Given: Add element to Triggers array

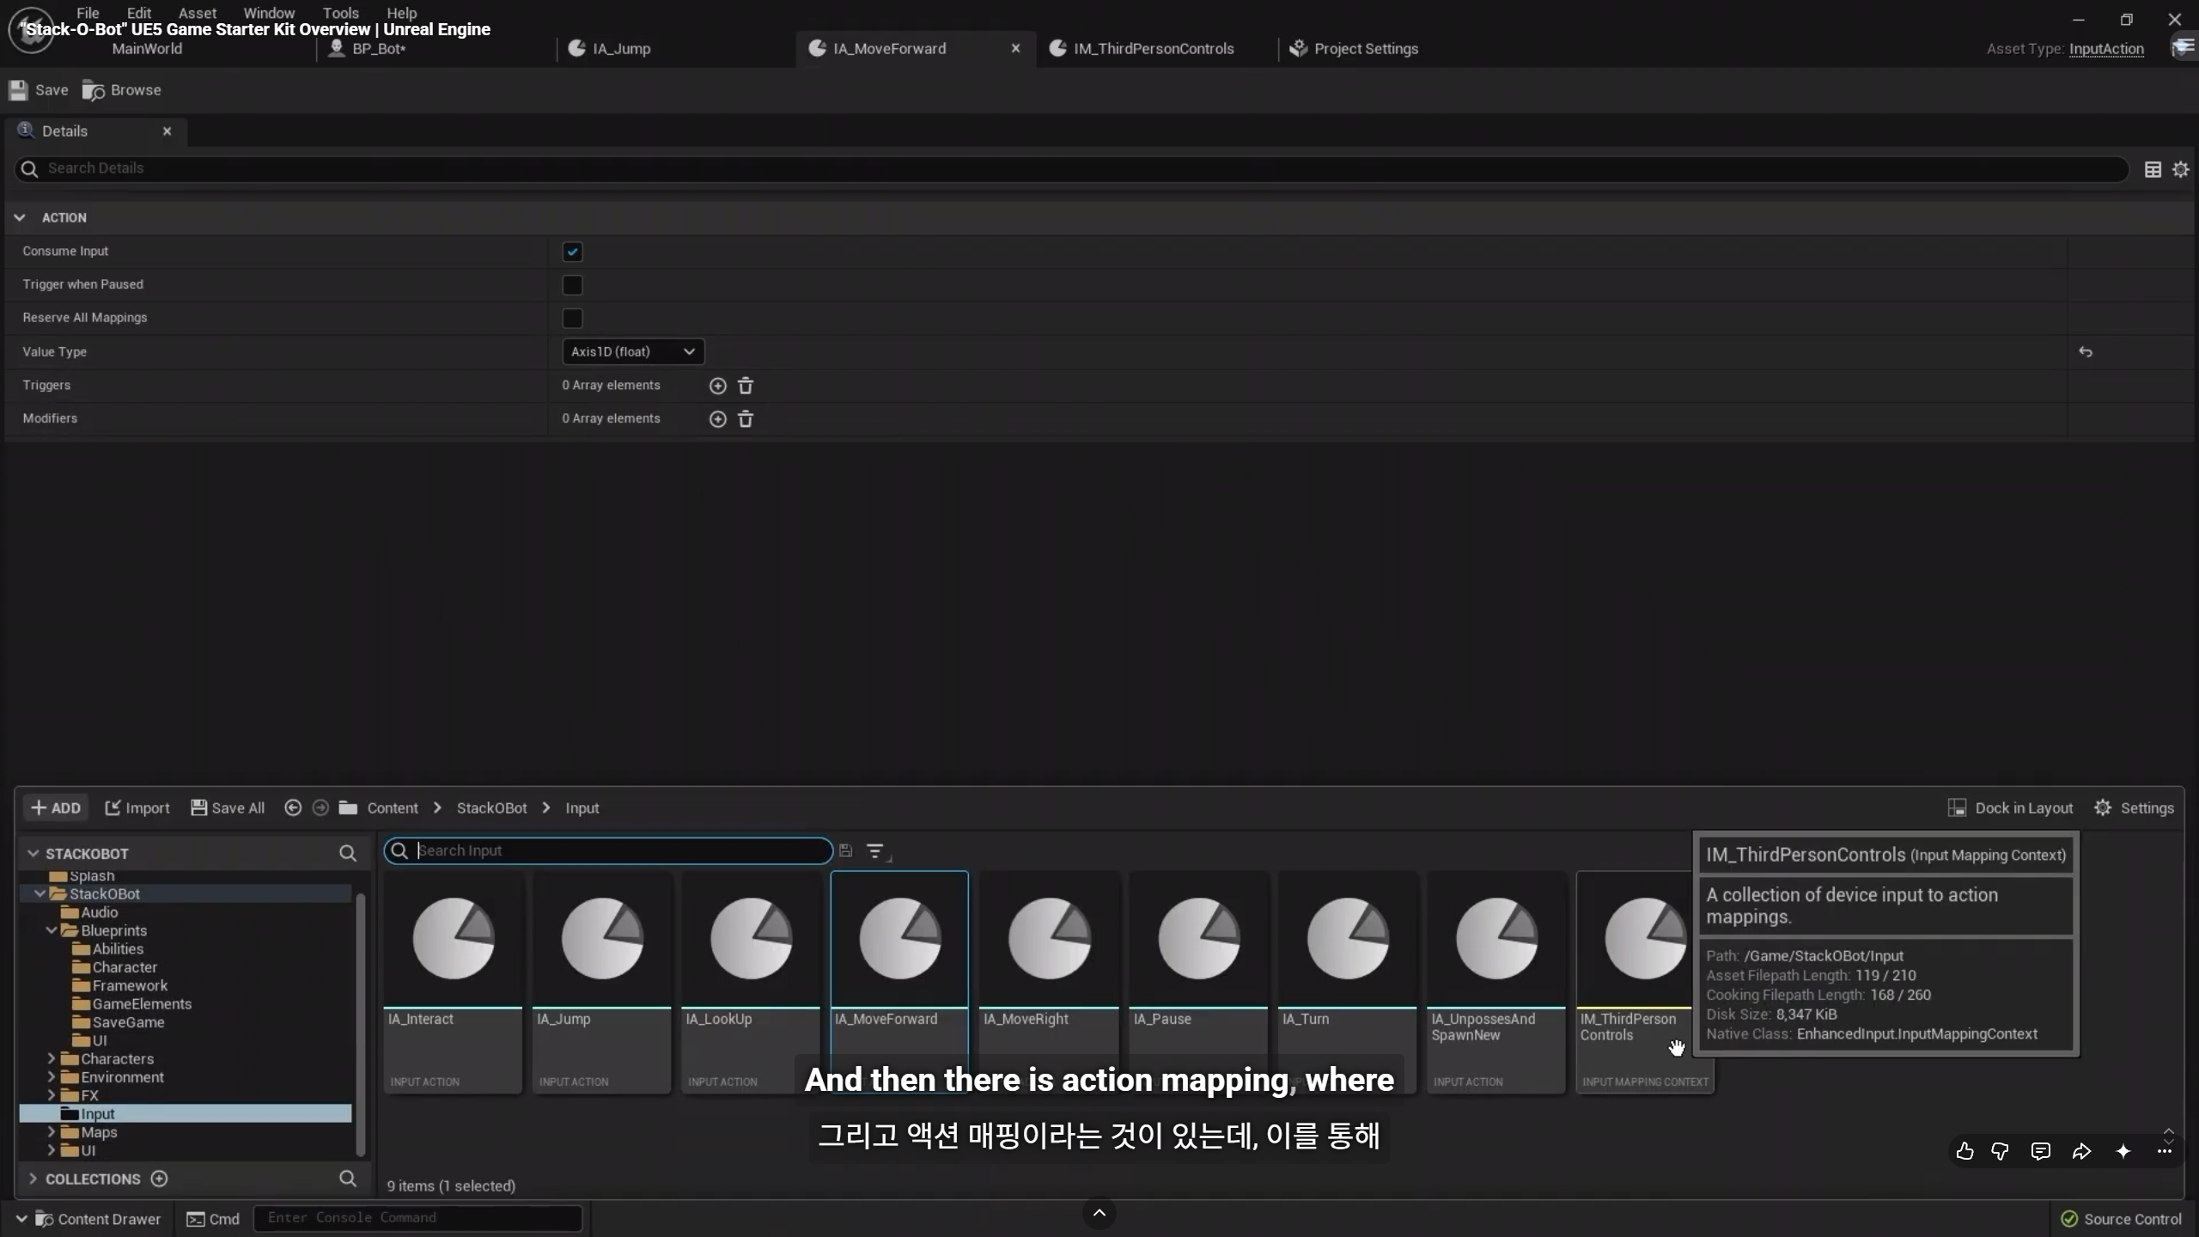Looking at the screenshot, I should click(718, 386).
